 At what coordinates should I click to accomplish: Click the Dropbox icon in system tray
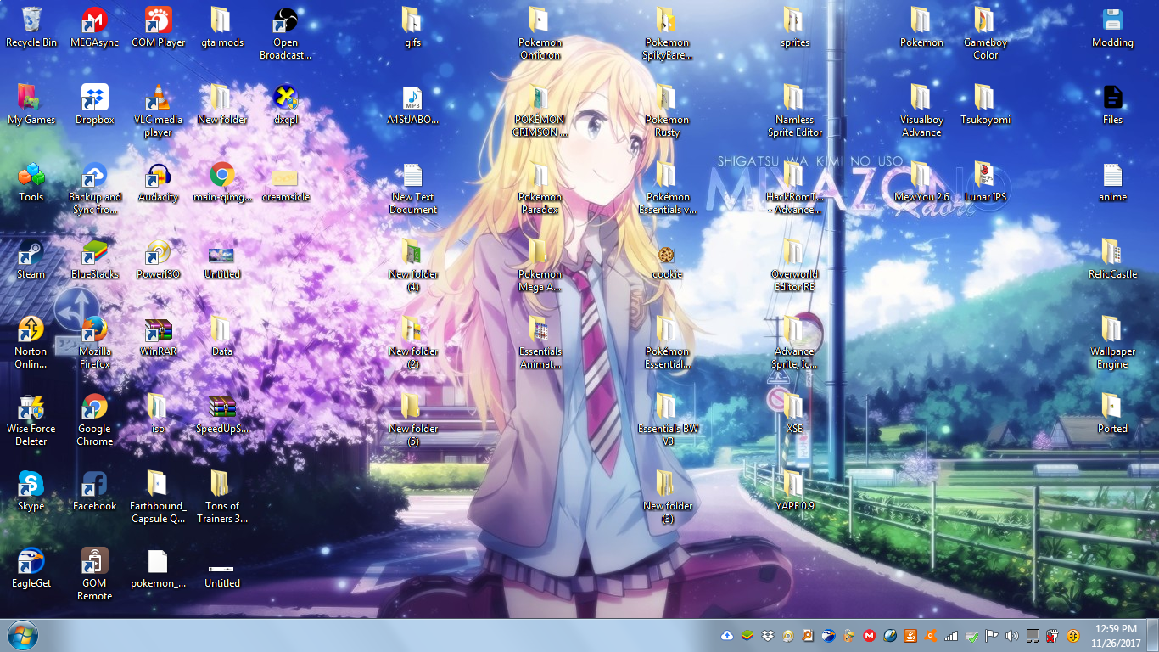point(767,635)
